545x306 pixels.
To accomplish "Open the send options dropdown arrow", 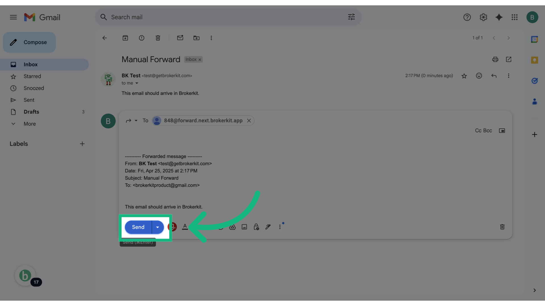I will tap(158, 227).
